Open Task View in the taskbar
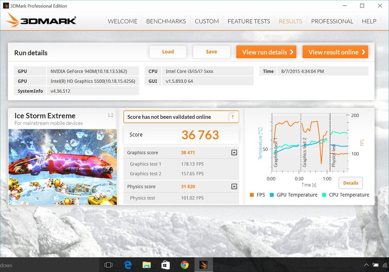Viewport: 389px width, 272px height. tap(108, 265)
